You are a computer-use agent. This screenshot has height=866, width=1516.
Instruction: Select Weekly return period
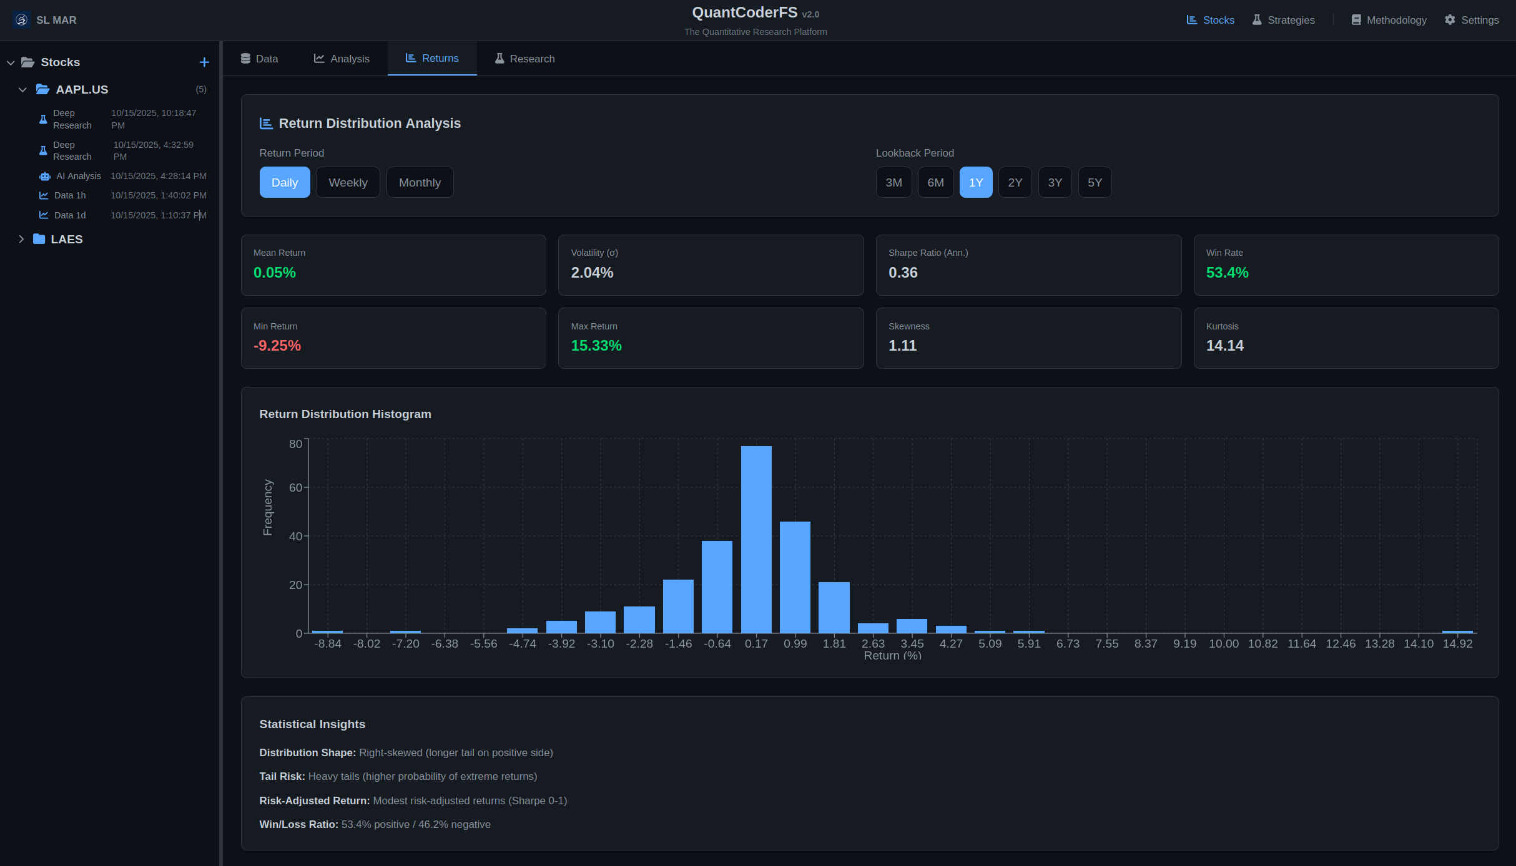coord(348,182)
